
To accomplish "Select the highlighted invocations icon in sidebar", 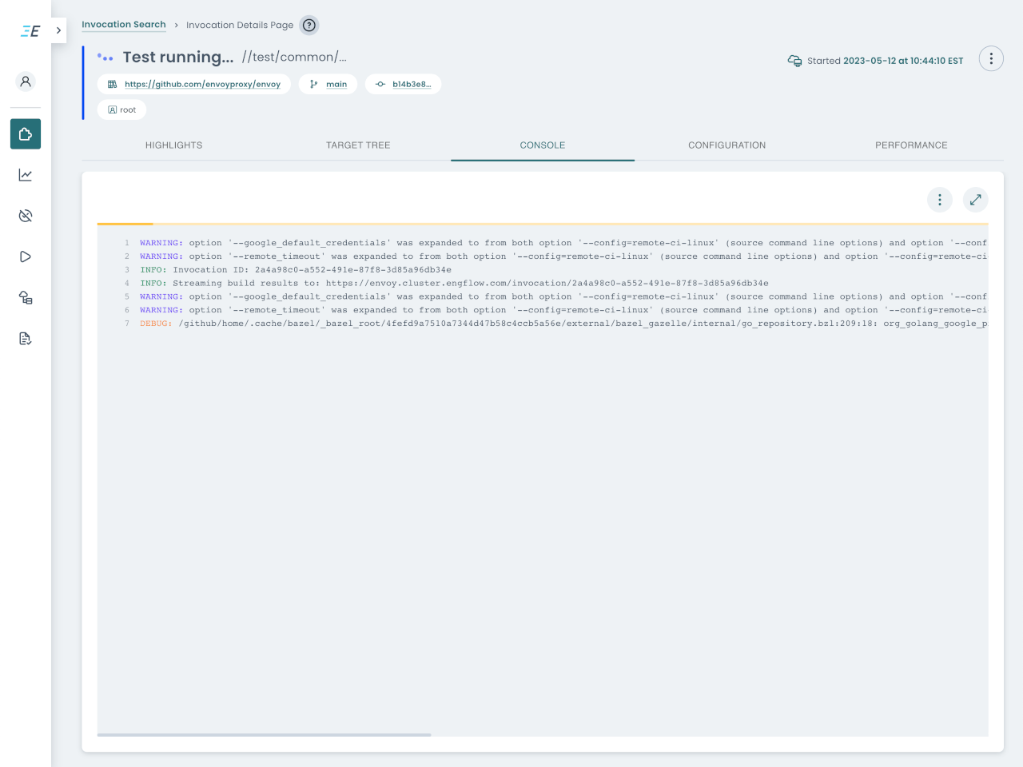I will pos(25,133).
